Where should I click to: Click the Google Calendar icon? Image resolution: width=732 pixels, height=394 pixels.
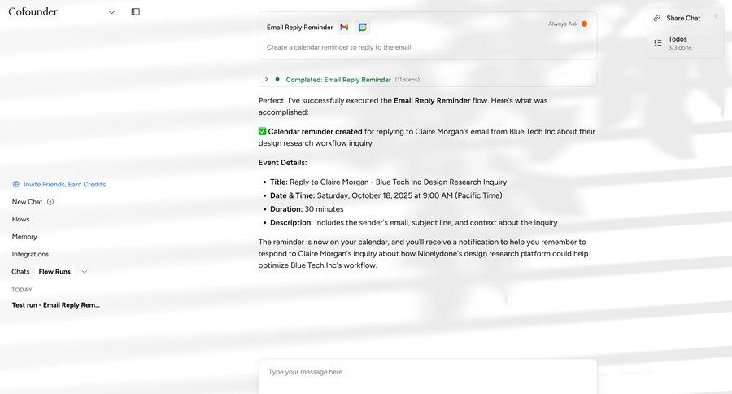(363, 27)
